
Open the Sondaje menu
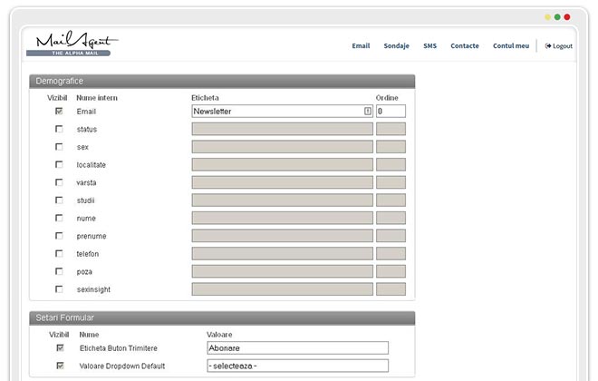pos(396,45)
